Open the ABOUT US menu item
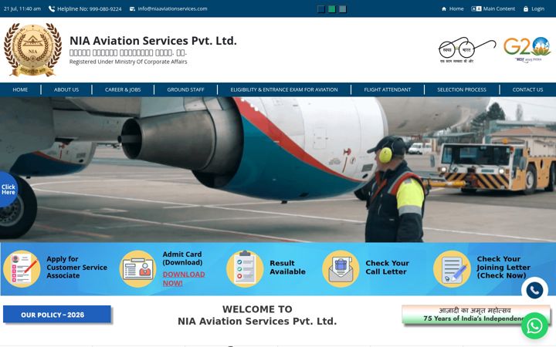556x347 pixels. 66,89
